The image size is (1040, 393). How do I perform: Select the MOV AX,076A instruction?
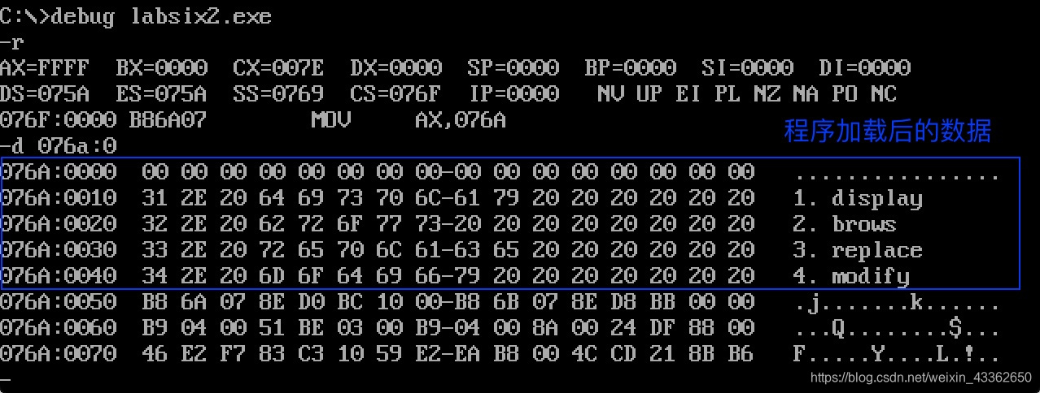[409, 121]
